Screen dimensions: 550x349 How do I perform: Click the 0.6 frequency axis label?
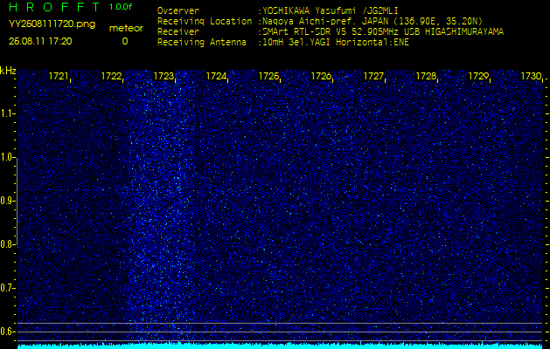[x=6, y=332]
